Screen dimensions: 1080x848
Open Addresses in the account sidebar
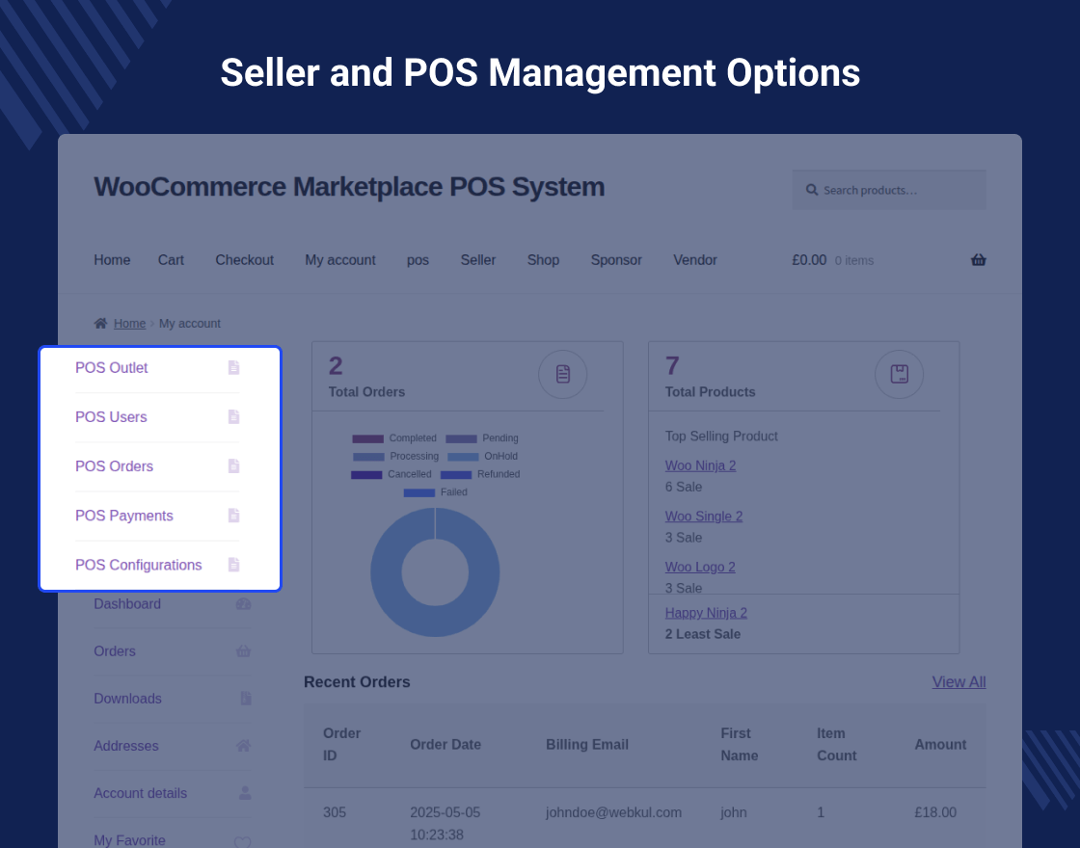126,746
